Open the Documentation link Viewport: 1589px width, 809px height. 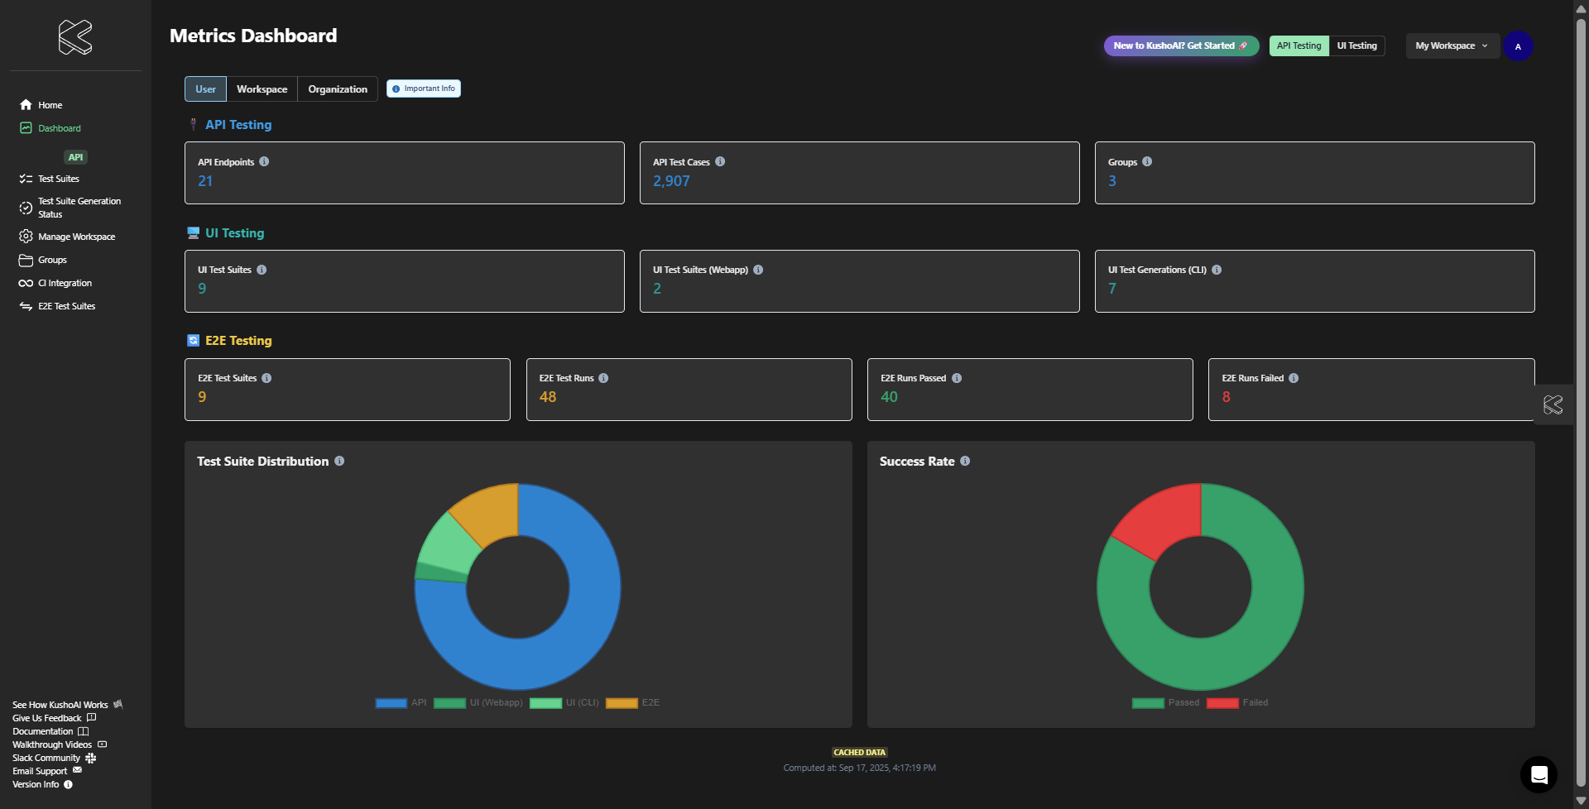point(50,731)
